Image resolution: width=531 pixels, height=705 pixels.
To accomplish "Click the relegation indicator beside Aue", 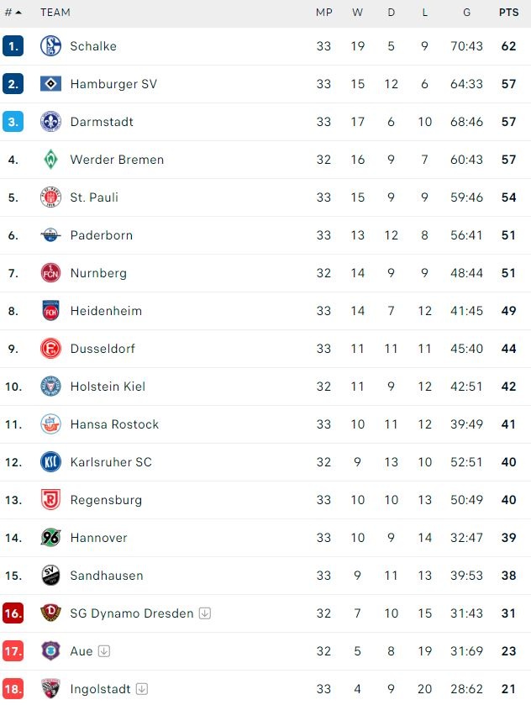I will pyautogui.click(x=103, y=651).
